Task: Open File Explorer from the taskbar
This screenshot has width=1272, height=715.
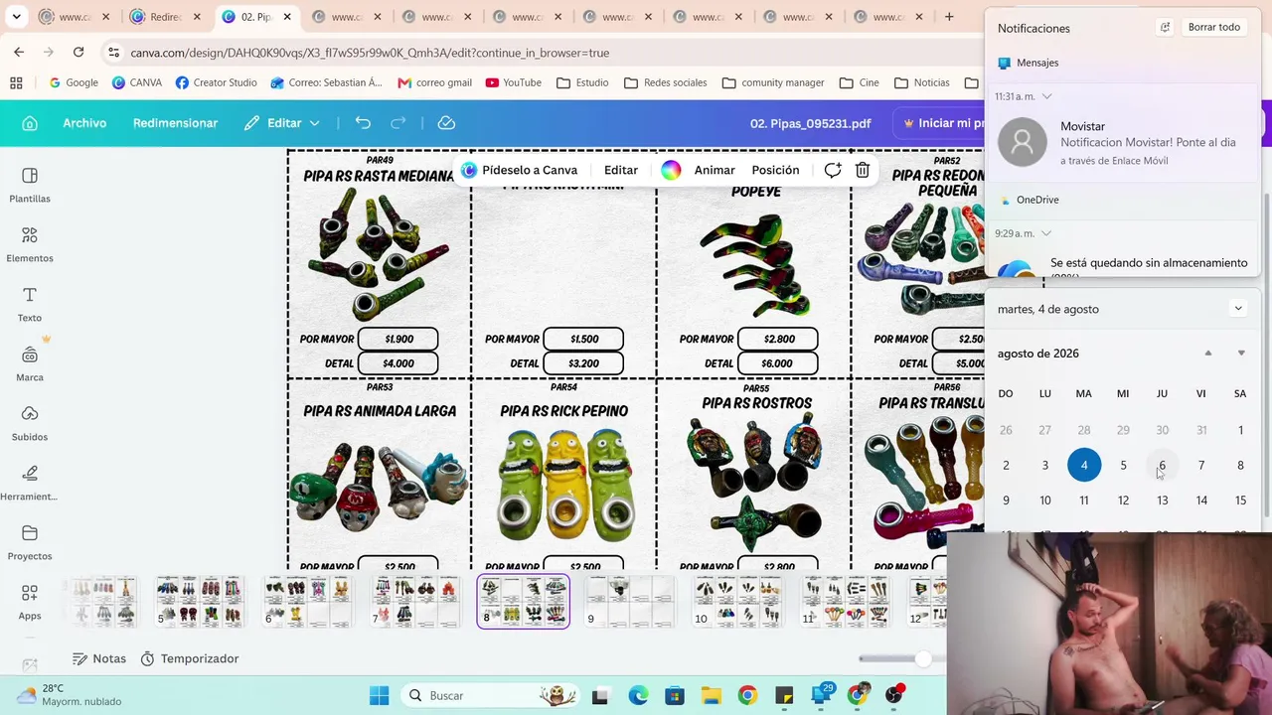Action: point(711,695)
